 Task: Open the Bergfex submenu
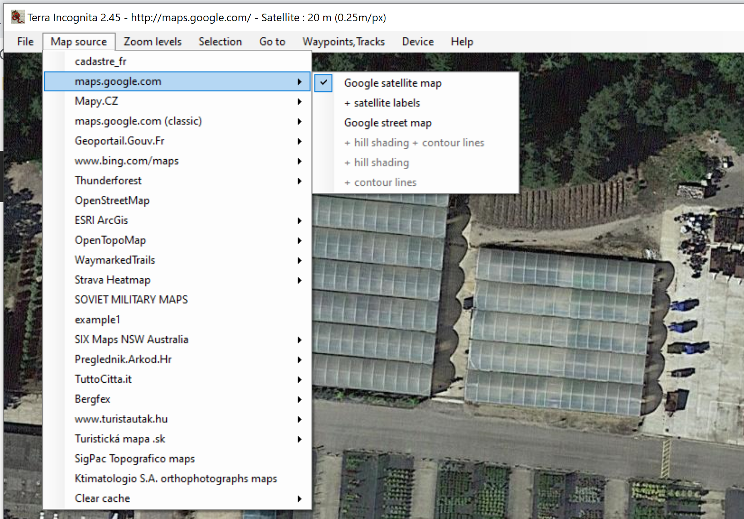pyautogui.click(x=177, y=399)
